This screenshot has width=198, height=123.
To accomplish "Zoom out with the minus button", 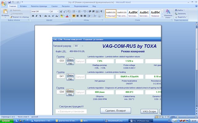I will click(x=178, y=117).
